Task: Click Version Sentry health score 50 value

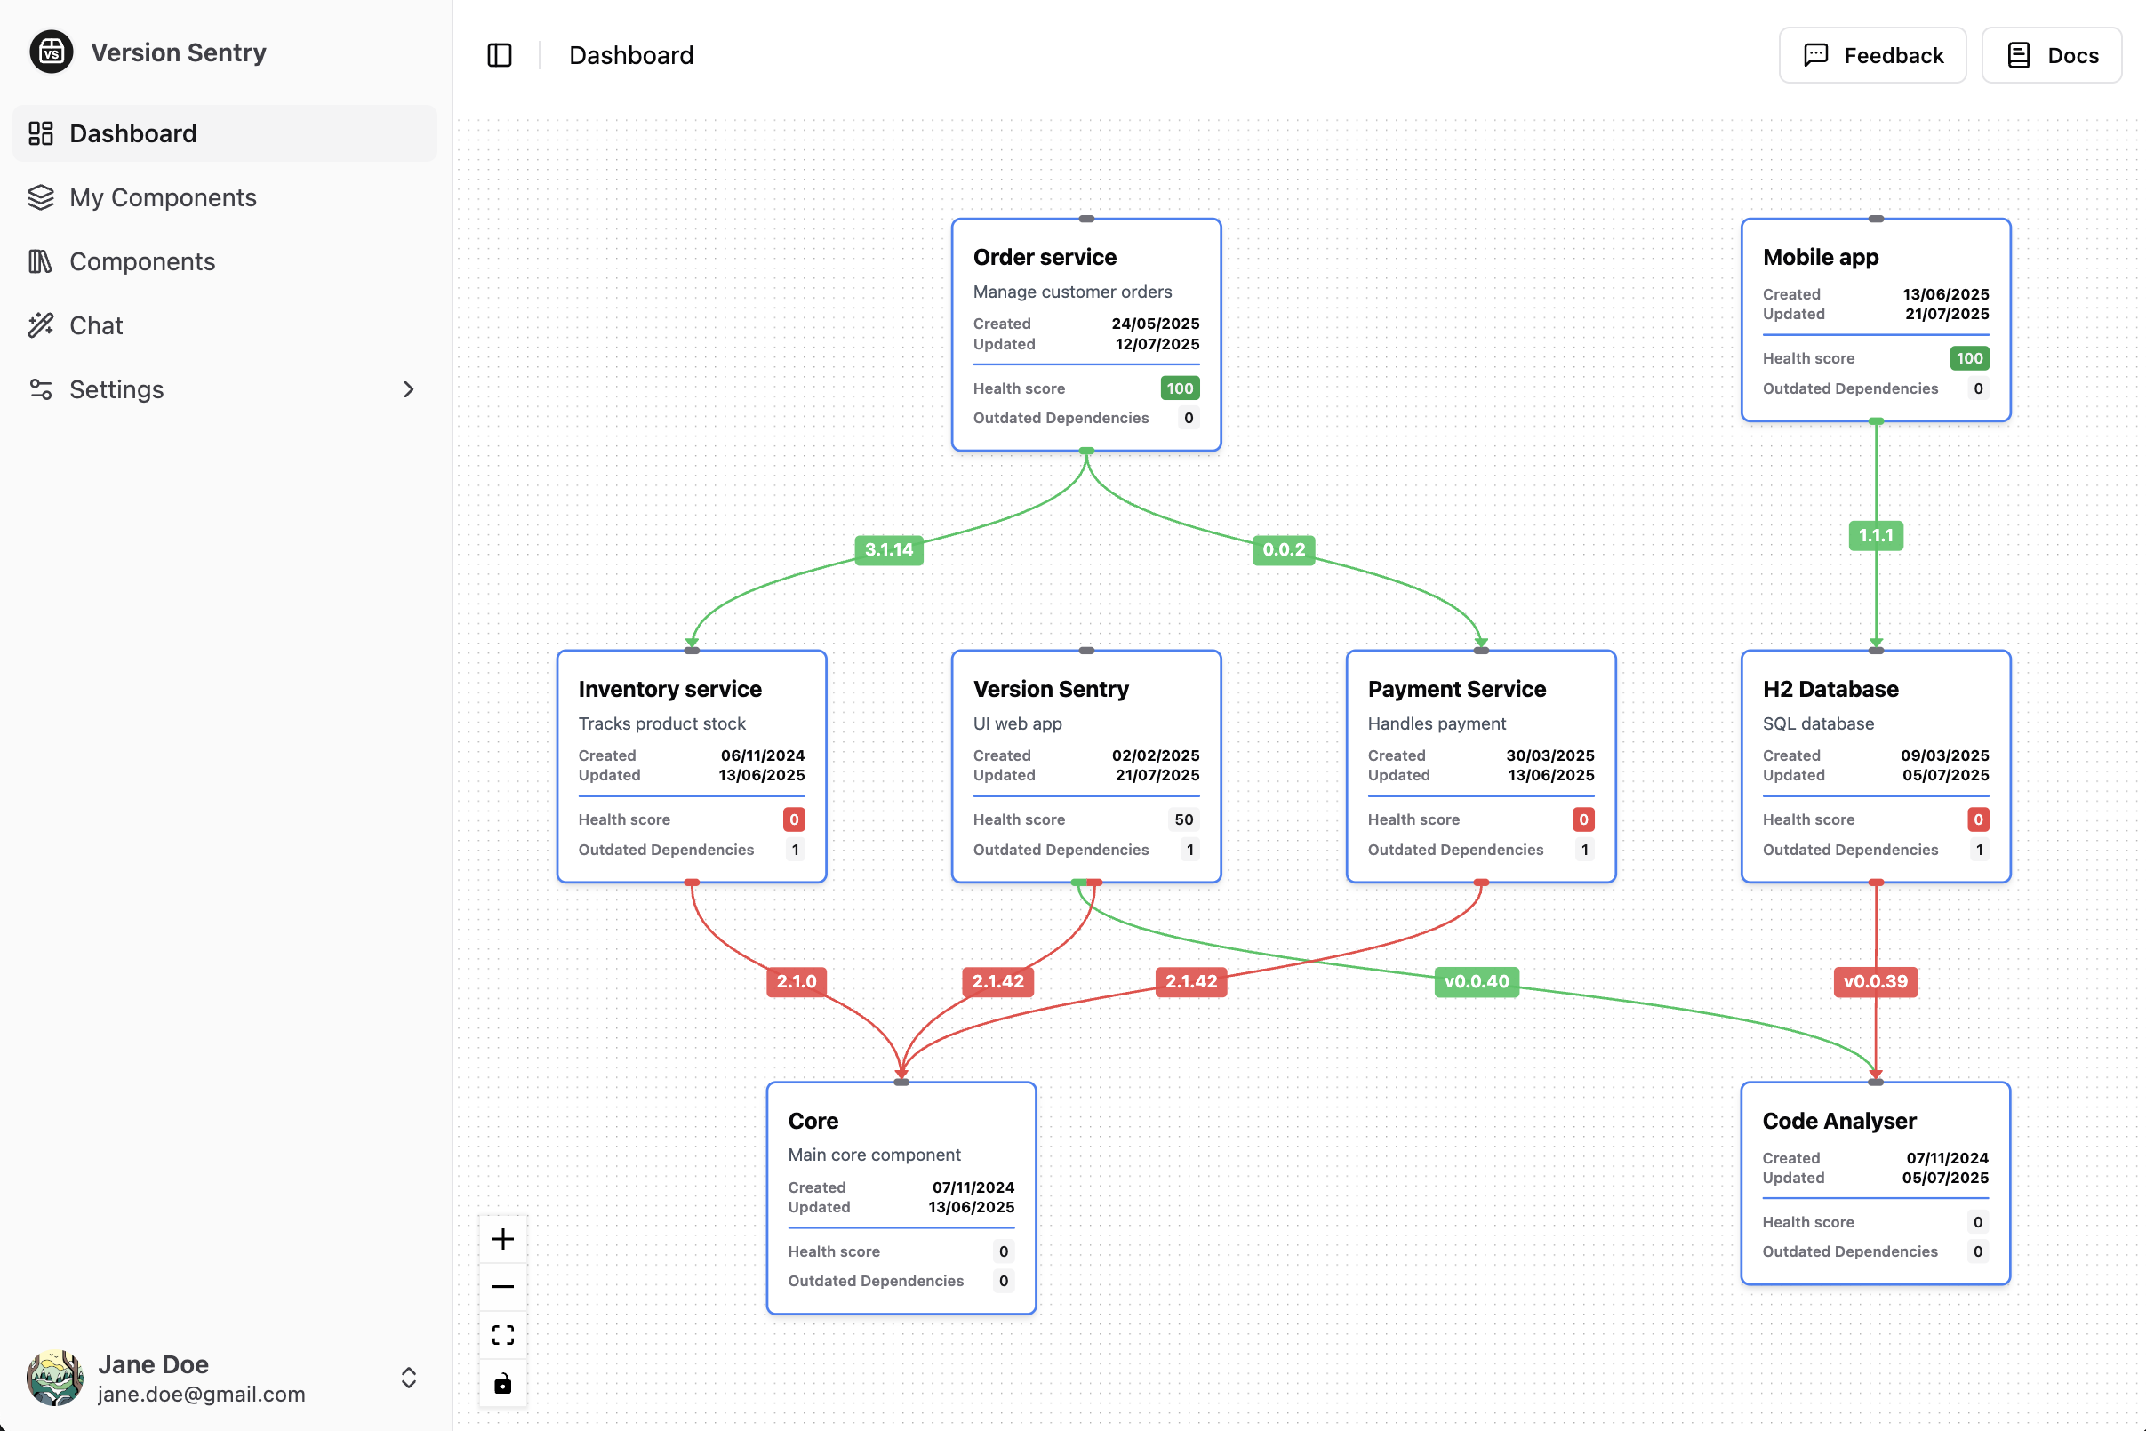Action: pyautogui.click(x=1184, y=819)
